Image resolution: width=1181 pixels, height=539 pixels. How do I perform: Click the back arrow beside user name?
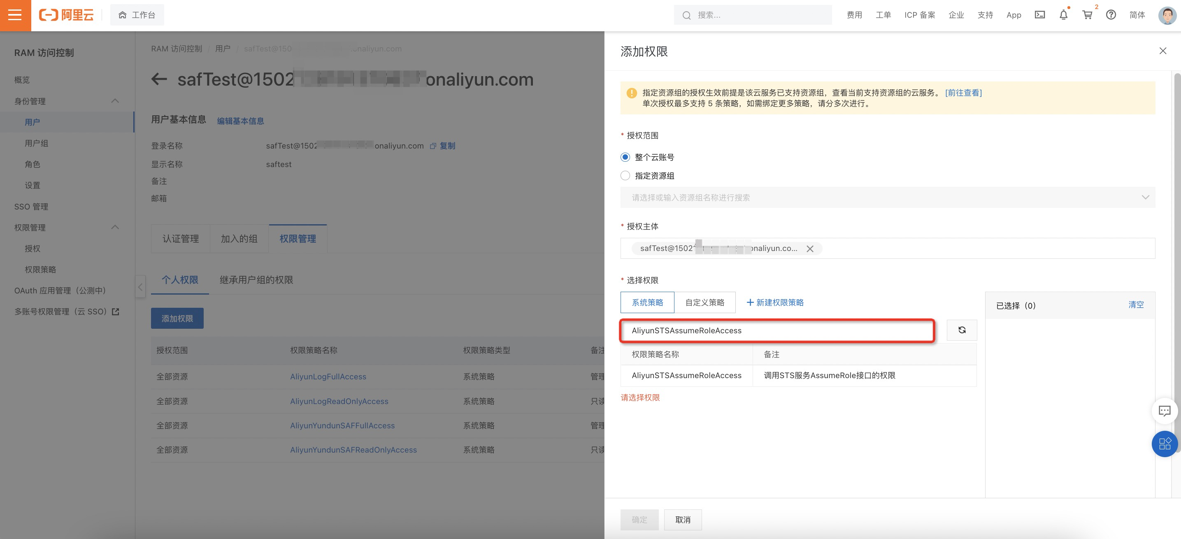pos(158,79)
